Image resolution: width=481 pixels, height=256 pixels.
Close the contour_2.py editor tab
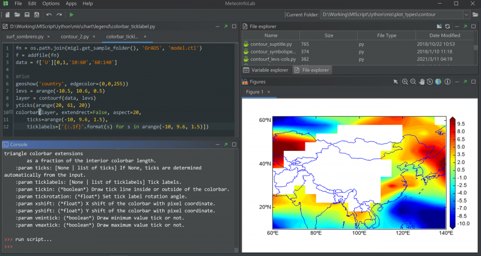coord(93,37)
